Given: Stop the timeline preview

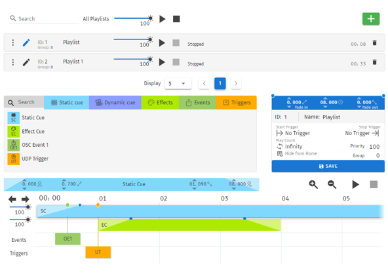Looking at the screenshot, I should [x=374, y=184].
